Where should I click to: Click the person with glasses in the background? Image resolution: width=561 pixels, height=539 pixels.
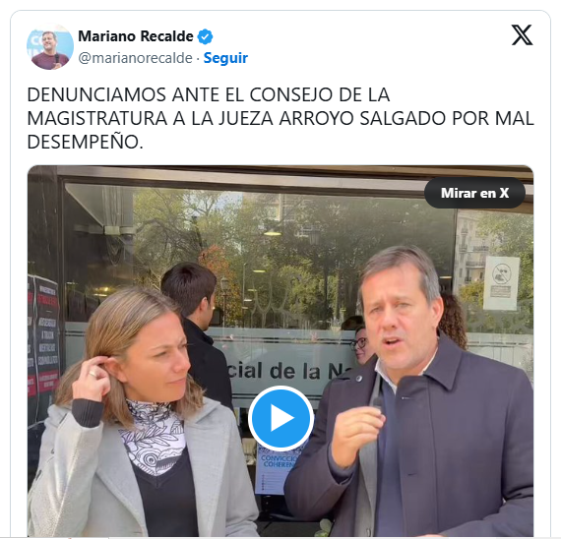[x=361, y=342]
